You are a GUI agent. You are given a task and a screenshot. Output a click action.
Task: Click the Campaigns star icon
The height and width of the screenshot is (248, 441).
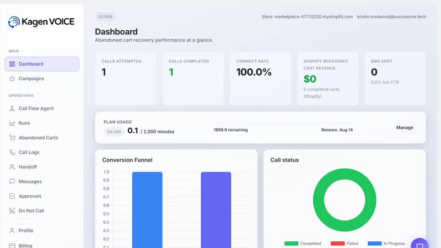click(12, 79)
